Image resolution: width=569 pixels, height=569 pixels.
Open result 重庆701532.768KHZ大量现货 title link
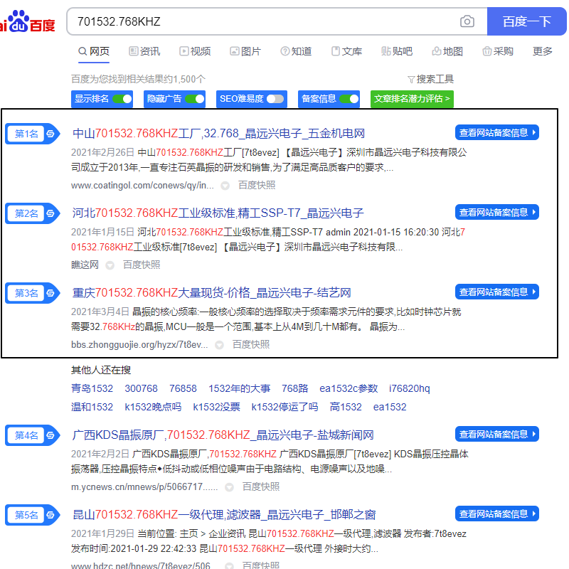(x=211, y=292)
